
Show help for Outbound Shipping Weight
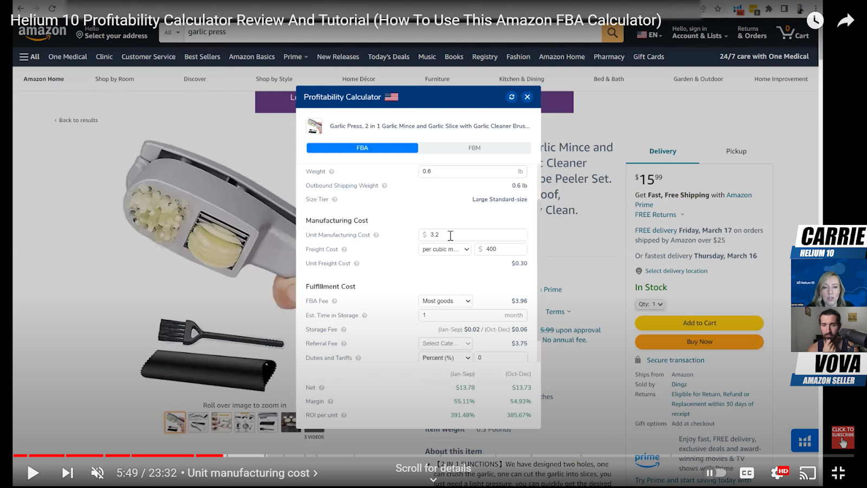pyautogui.click(x=385, y=186)
